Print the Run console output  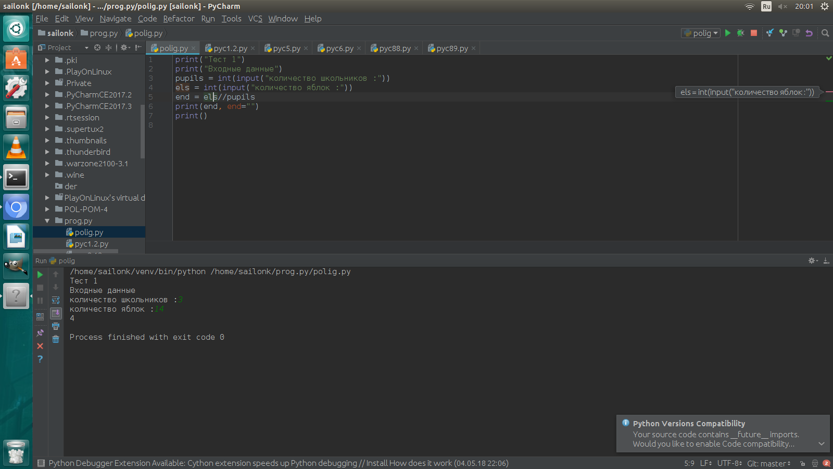click(56, 326)
